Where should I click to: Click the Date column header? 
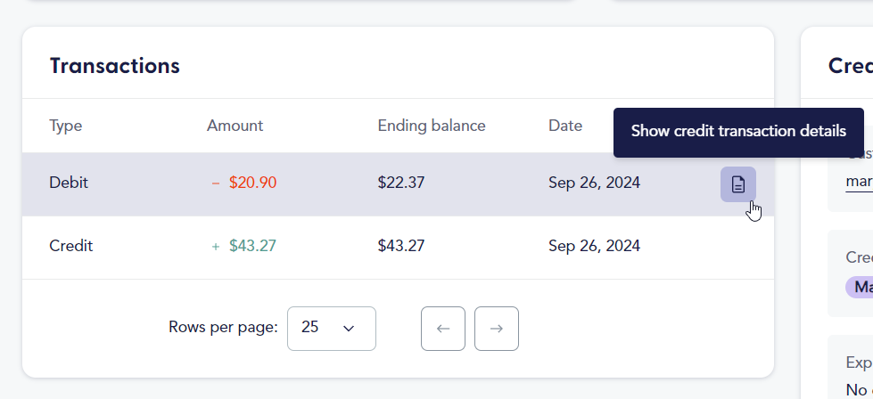[565, 126]
